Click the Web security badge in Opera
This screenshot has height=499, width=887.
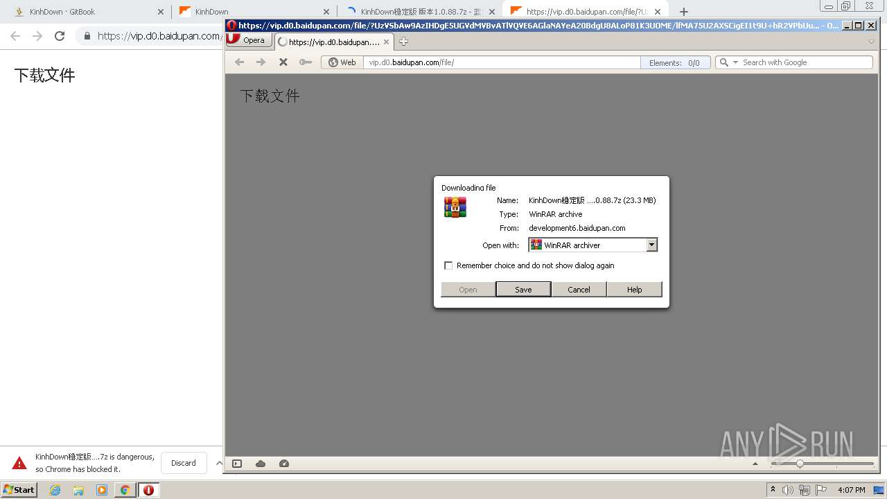[x=342, y=62]
